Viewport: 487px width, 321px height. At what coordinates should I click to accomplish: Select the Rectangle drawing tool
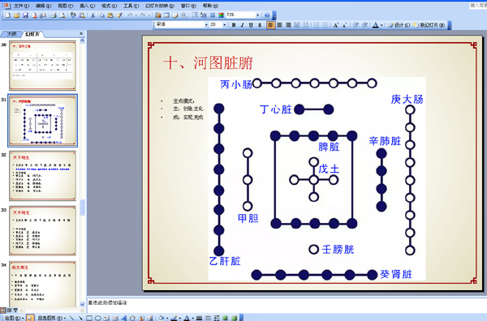point(89,318)
